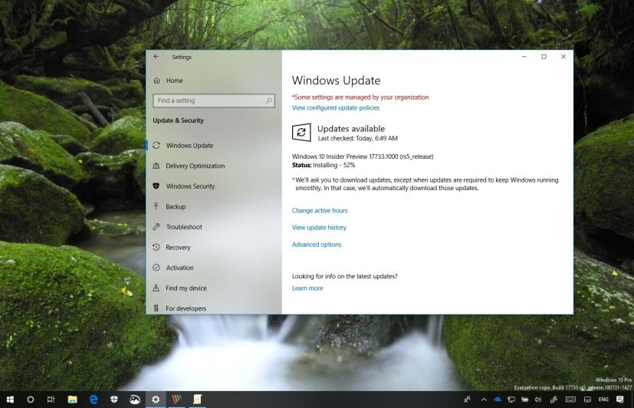The height and width of the screenshot is (408, 634).
Task: Open the Troubleshoot section
Action: 184,227
